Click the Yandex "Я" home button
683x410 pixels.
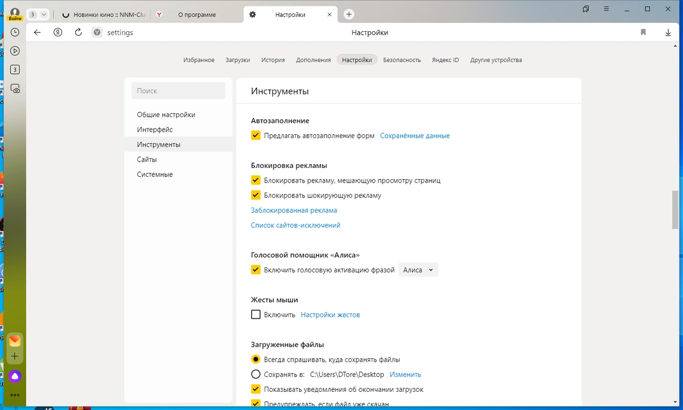tap(58, 32)
